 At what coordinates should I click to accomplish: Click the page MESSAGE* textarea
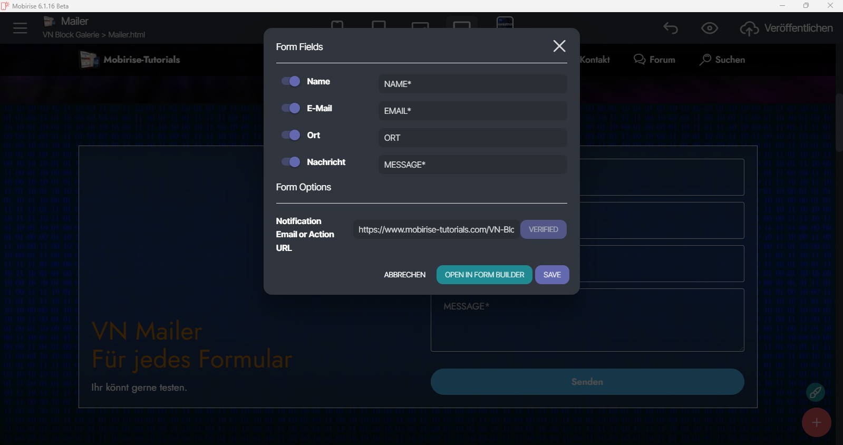(x=587, y=320)
